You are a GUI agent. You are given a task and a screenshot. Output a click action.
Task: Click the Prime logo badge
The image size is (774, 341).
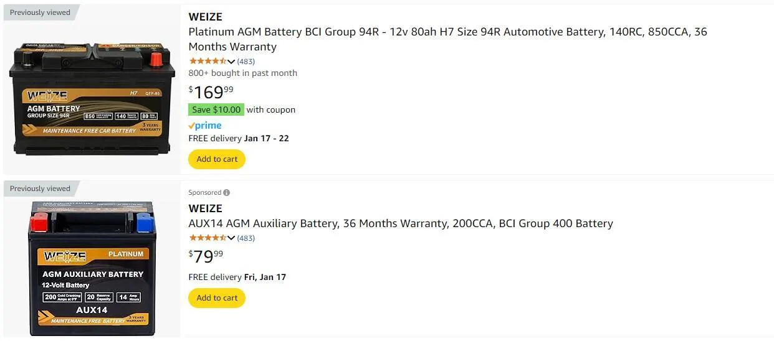tap(205, 126)
